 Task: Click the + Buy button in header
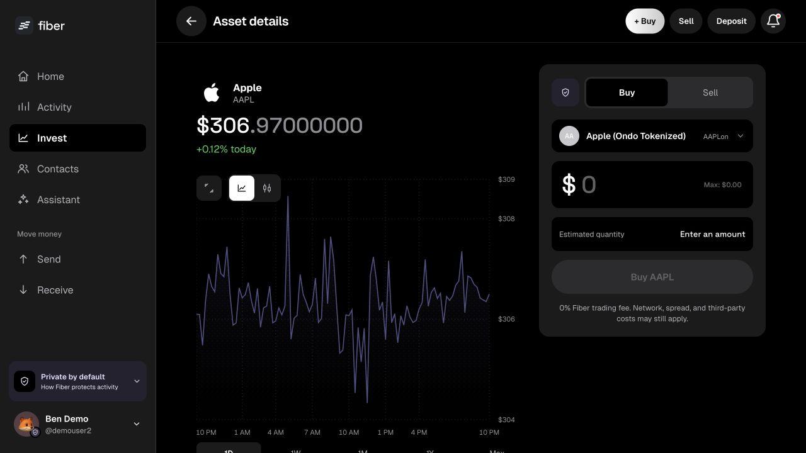click(645, 21)
